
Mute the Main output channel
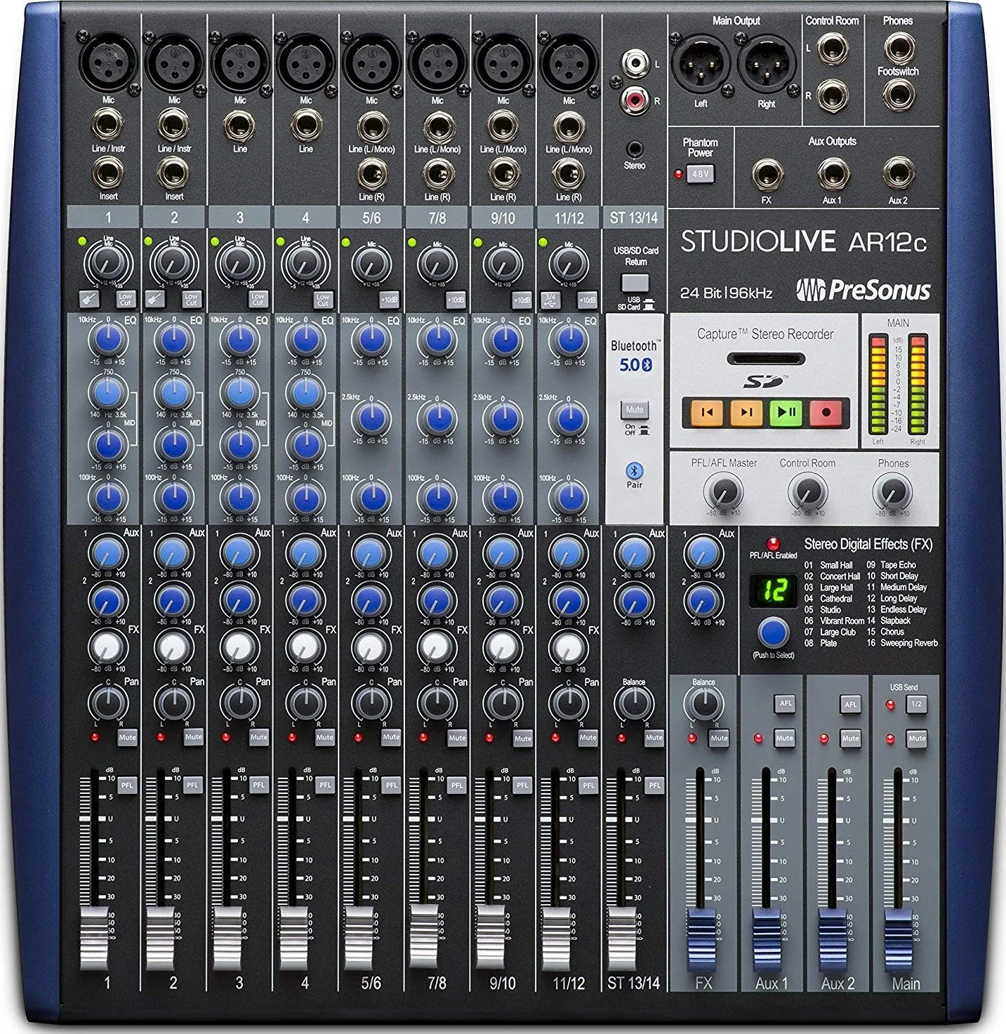pos(916,738)
